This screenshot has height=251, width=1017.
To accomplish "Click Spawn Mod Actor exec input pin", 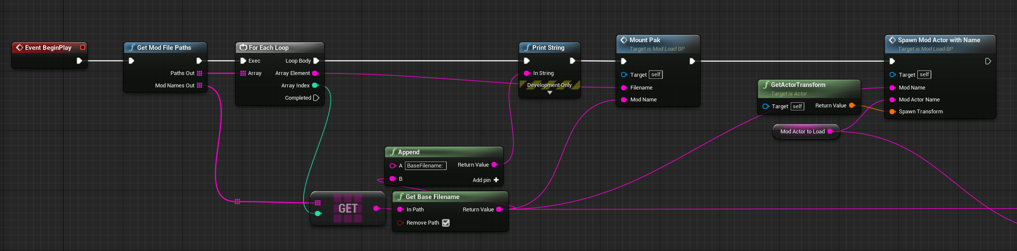I will point(892,61).
